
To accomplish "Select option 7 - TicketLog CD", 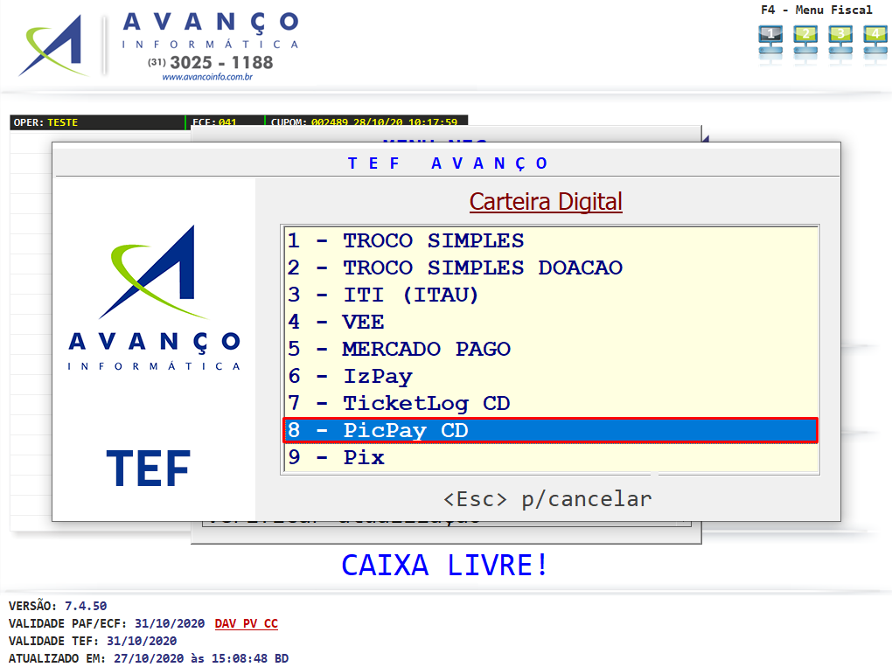I will tap(550, 403).
